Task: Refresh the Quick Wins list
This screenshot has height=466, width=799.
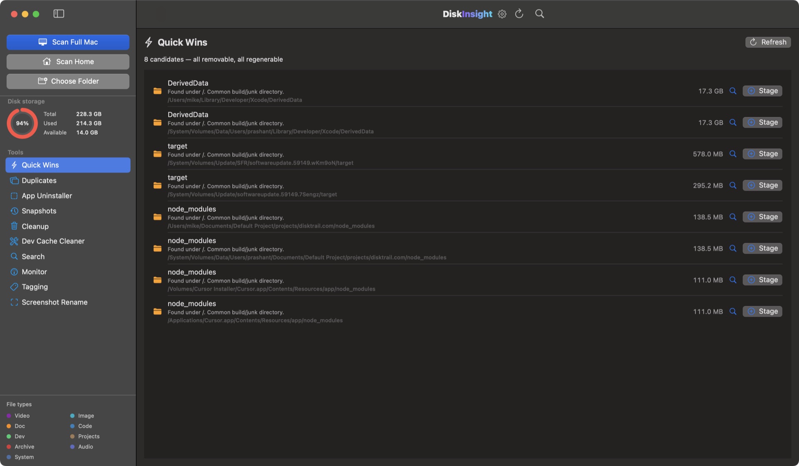Action: [768, 42]
